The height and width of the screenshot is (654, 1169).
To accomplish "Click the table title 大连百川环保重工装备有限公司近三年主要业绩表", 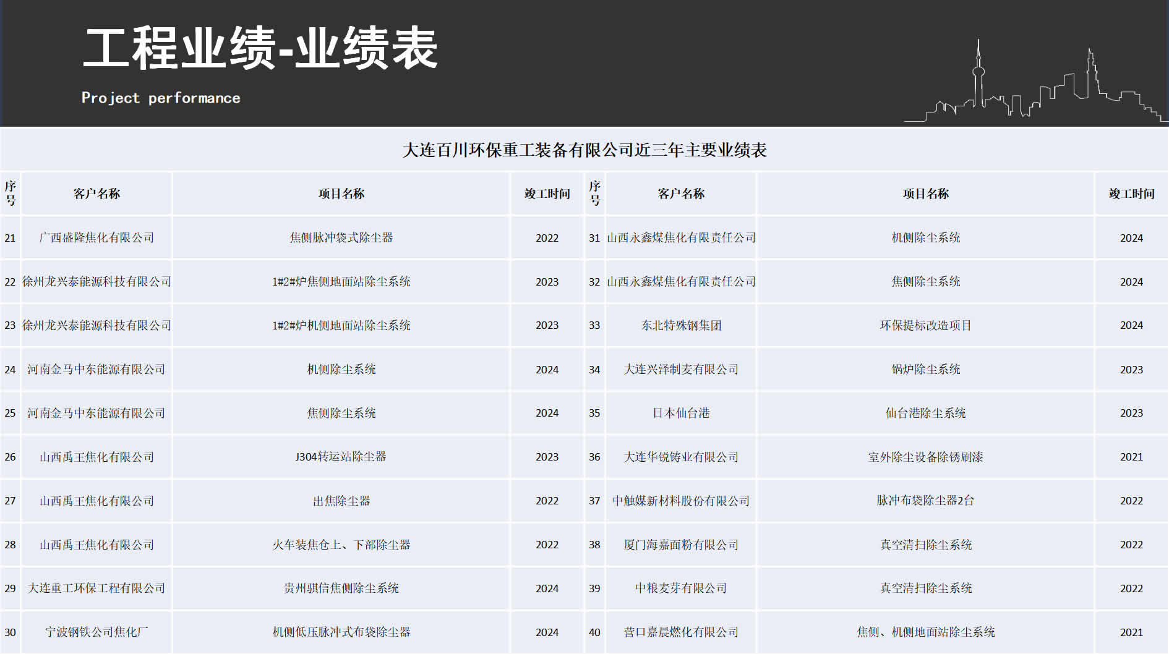I will (585, 148).
